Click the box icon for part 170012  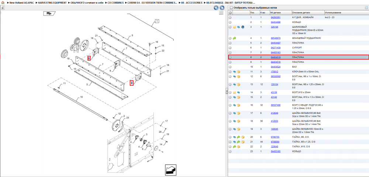click(238, 72)
